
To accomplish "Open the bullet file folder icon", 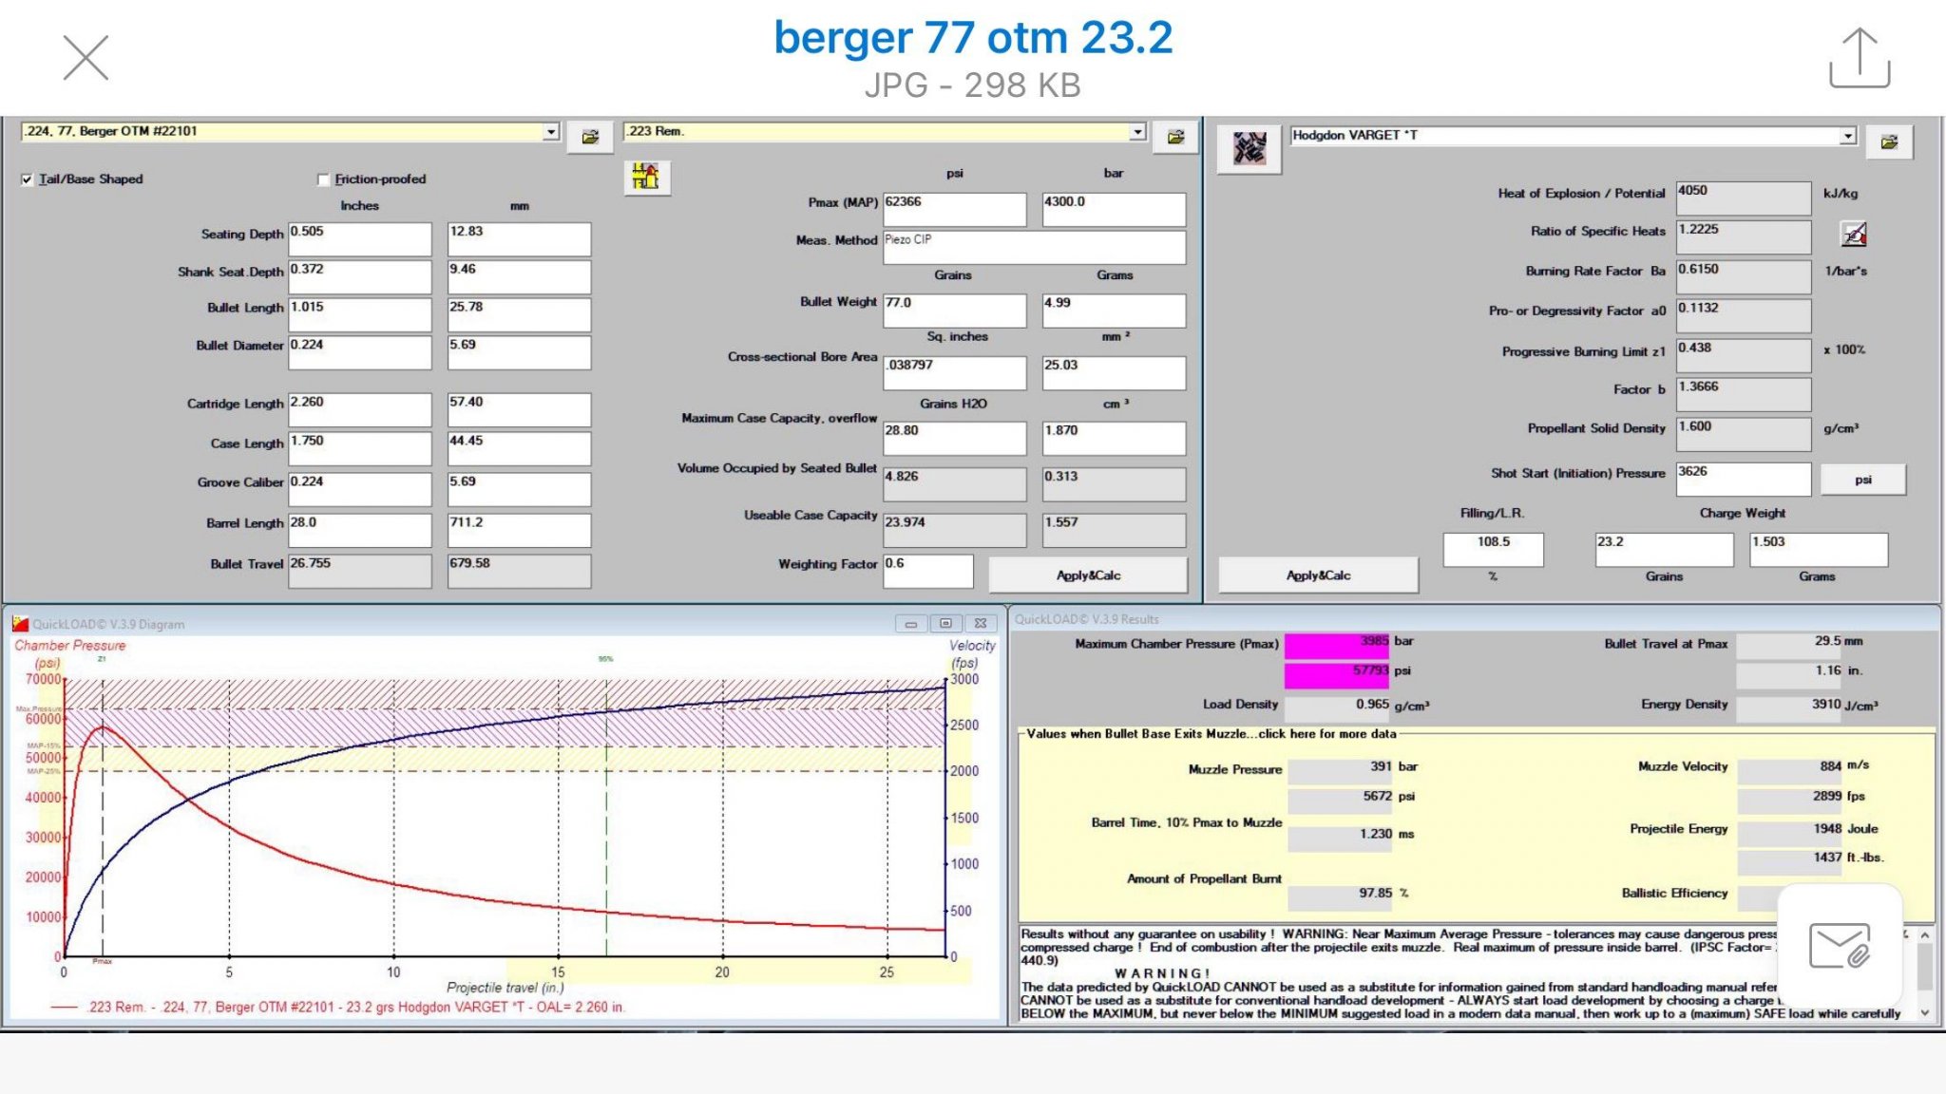I will pos(590,137).
